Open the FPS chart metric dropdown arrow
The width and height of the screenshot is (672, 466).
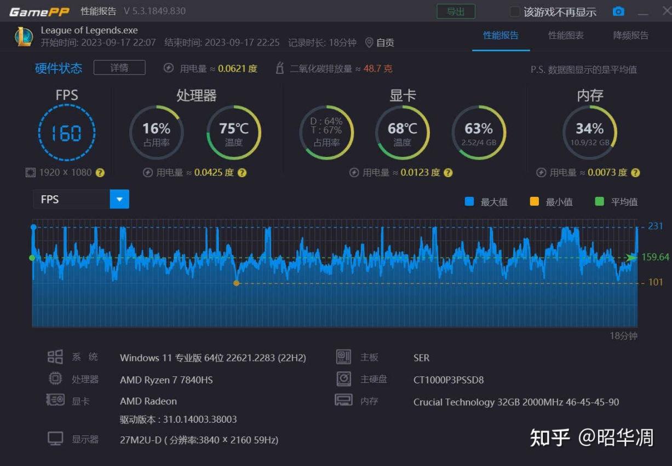(119, 199)
